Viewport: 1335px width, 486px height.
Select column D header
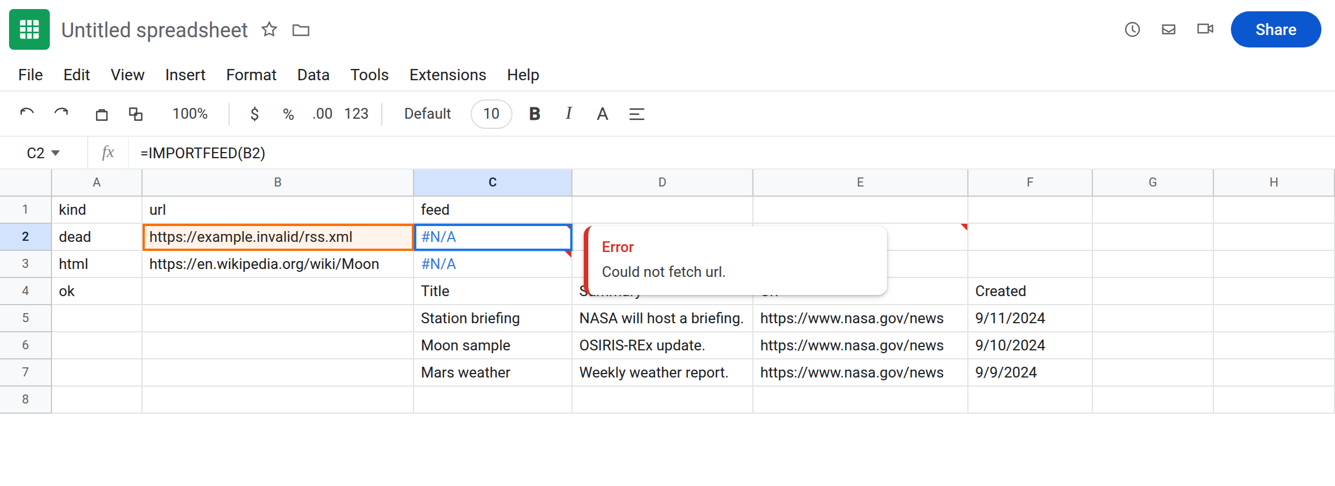point(662,183)
